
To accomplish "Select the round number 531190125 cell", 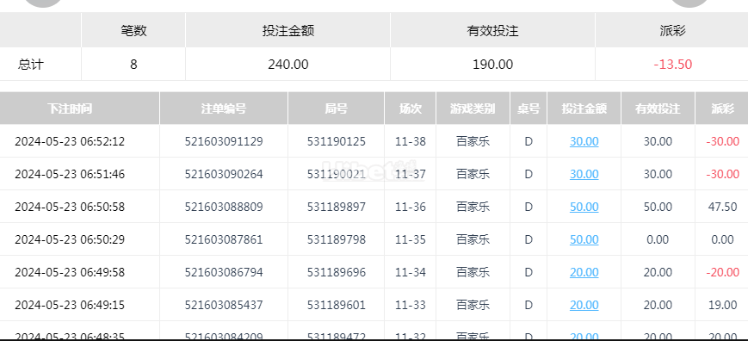I will click(337, 141).
